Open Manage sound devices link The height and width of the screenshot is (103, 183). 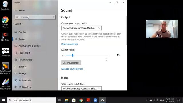[x=72, y=69]
